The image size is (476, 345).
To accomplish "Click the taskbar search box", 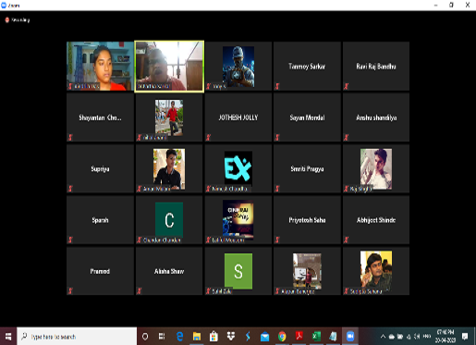I will (77, 337).
